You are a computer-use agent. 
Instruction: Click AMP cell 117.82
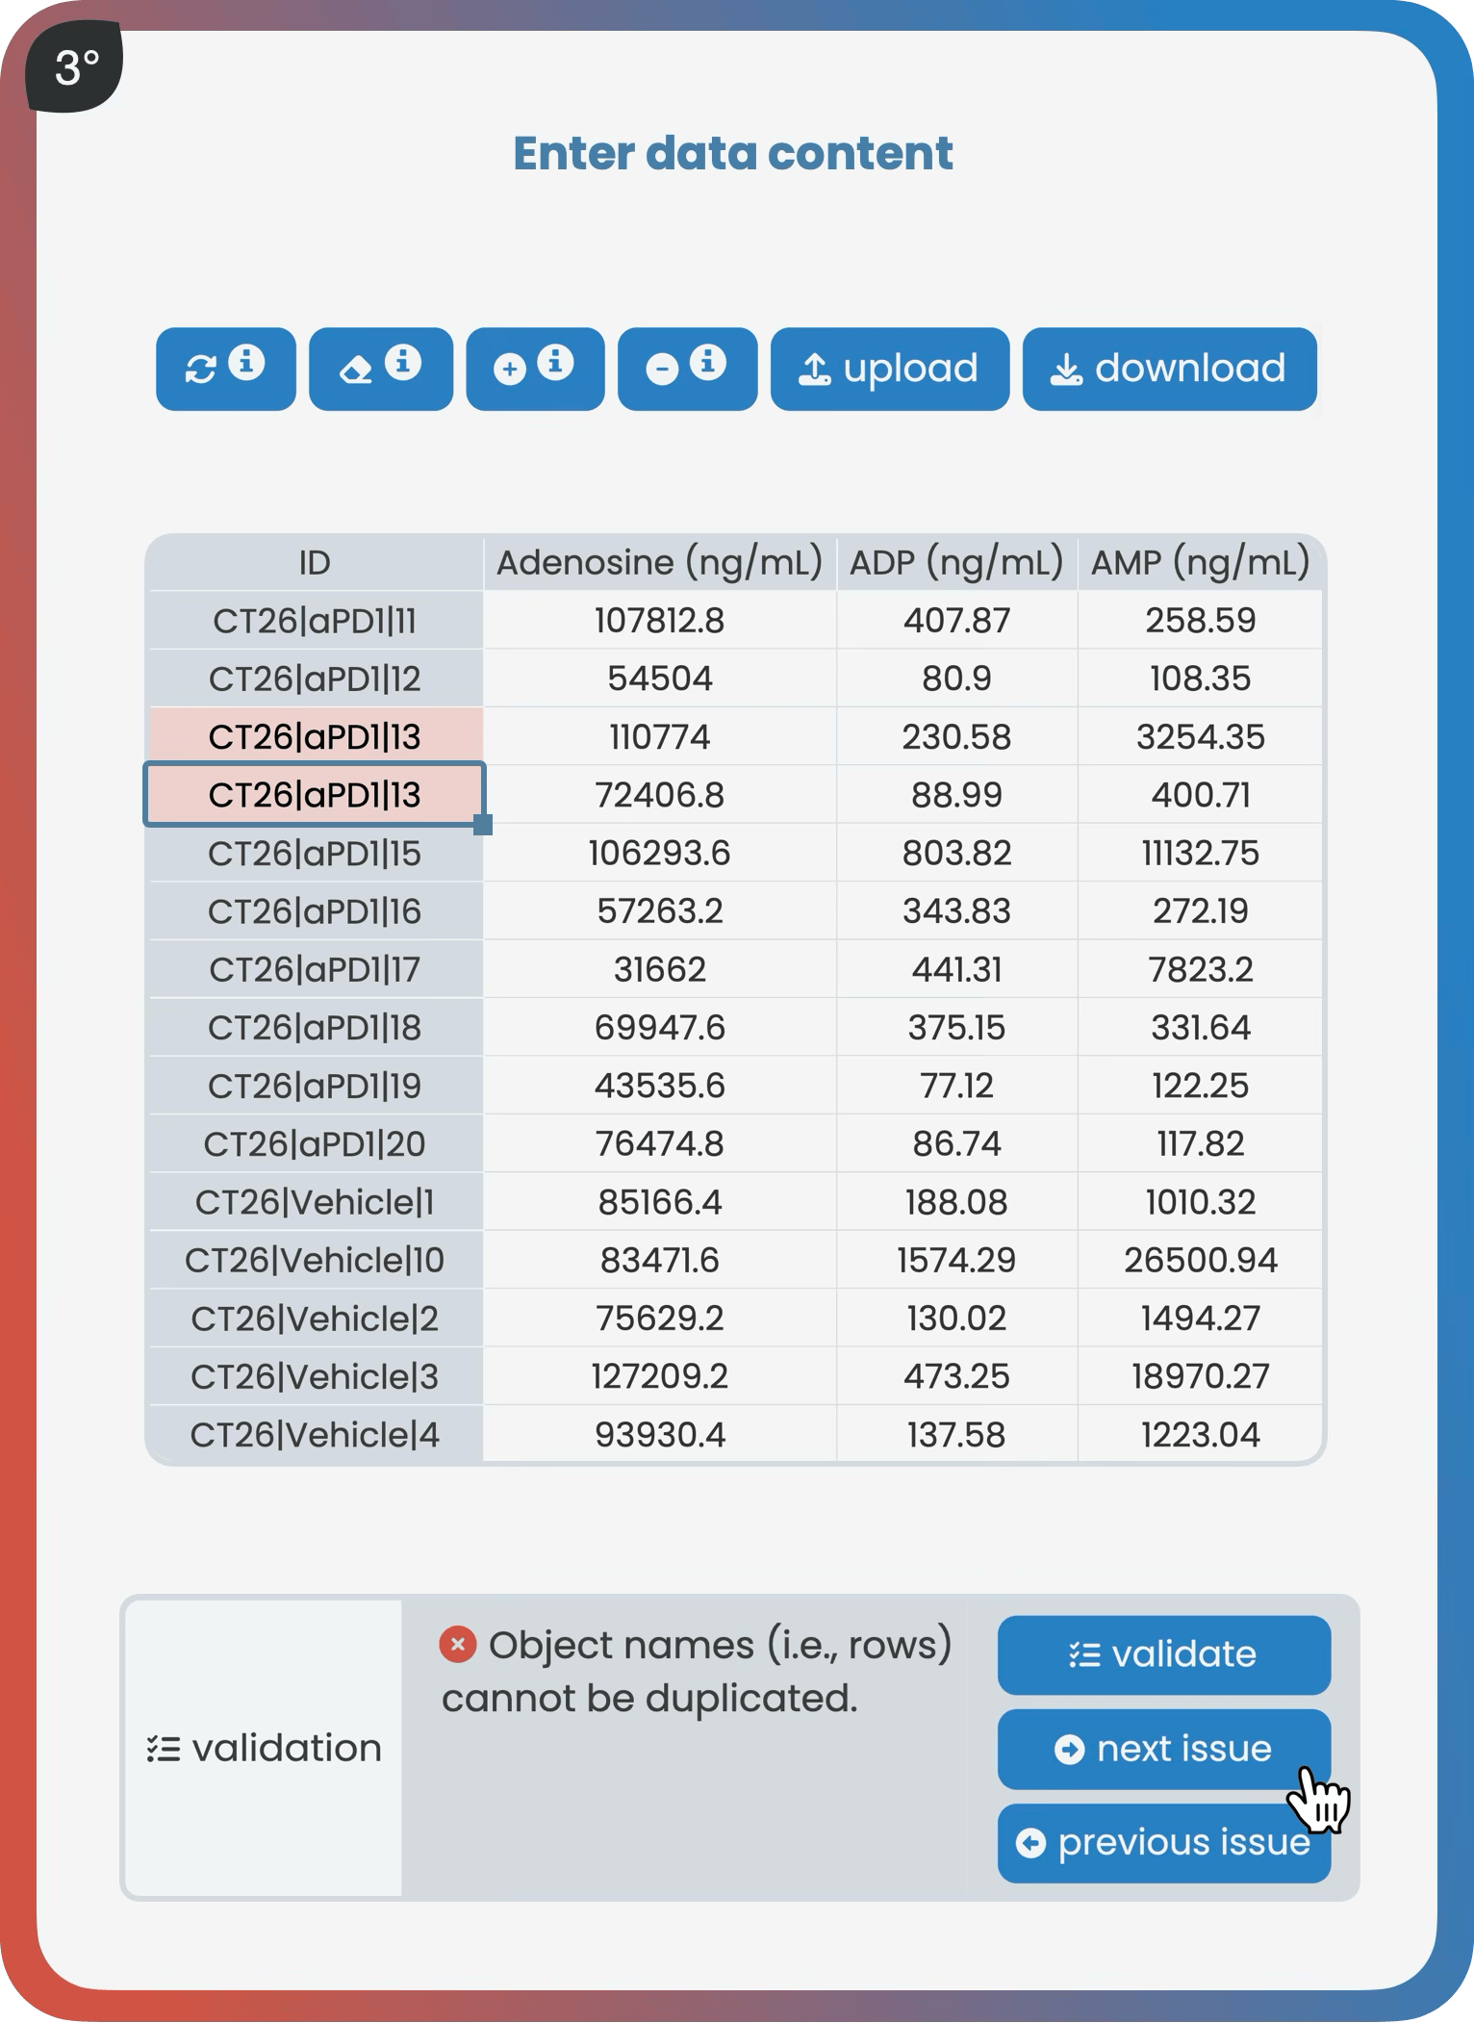(x=1201, y=1144)
